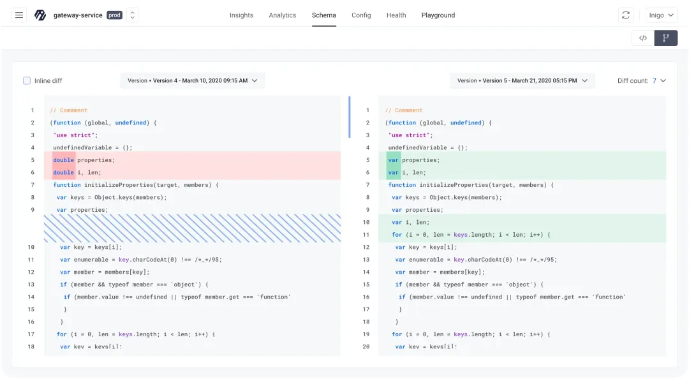This screenshot has width=689, height=379.
Task: Click the hatched placeholder block
Action: point(192,228)
